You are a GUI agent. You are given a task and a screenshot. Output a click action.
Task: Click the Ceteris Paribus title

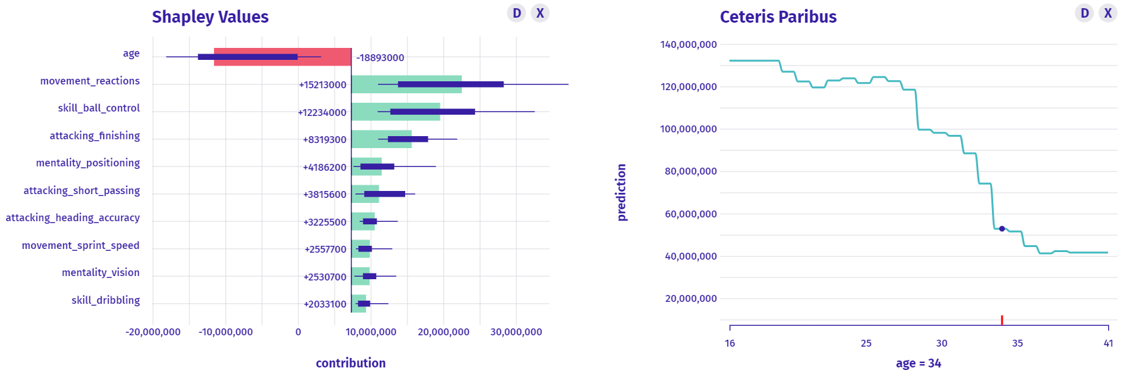[x=778, y=17]
